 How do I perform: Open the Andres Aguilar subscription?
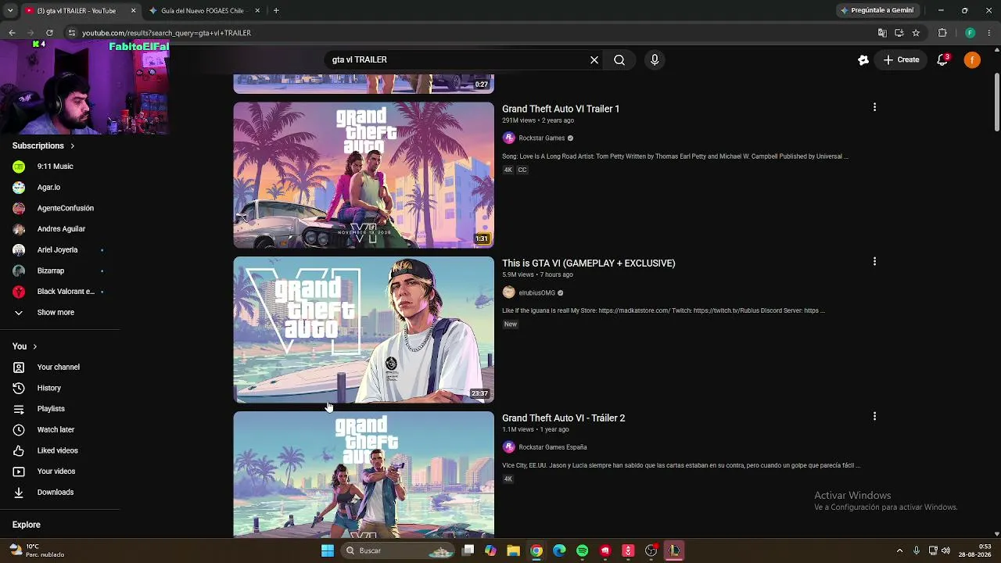(59, 229)
